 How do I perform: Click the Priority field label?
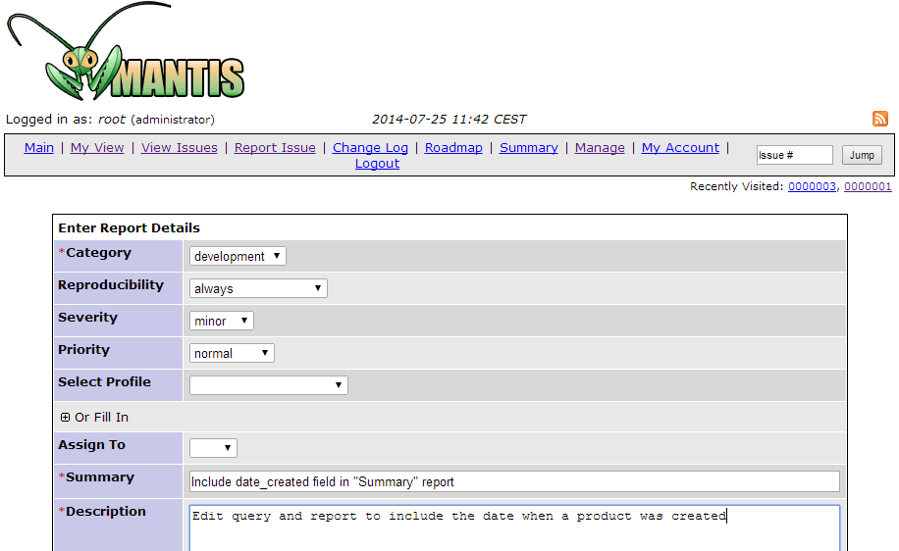(83, 349)
